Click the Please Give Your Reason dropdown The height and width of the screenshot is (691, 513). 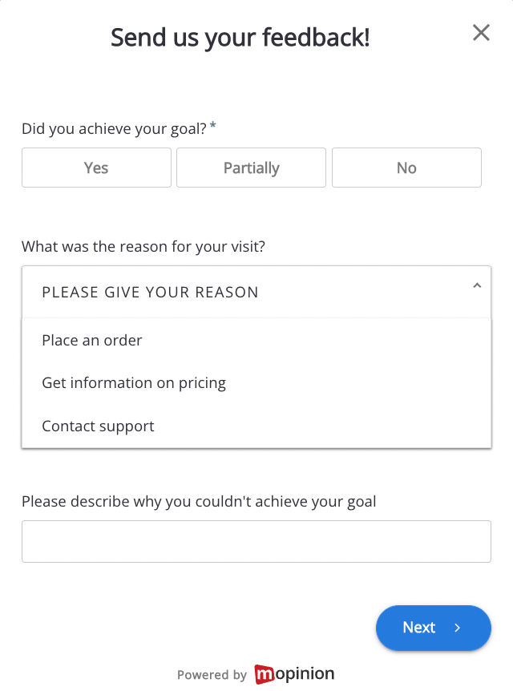pos(240,292)
